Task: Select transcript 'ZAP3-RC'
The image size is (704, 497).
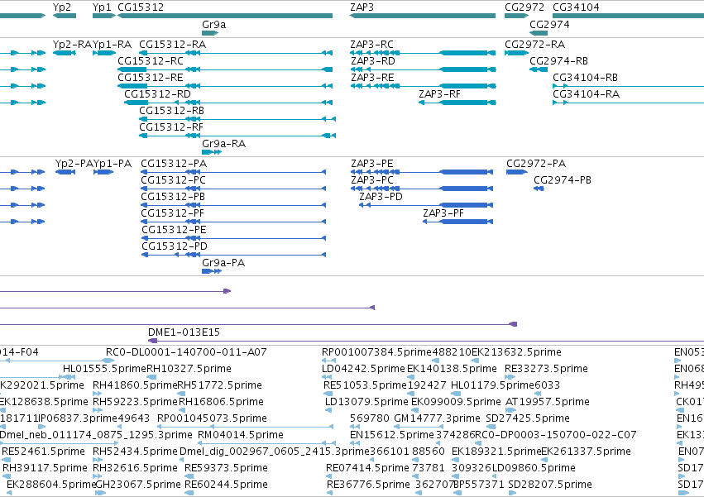Action: tap(371, 45)
